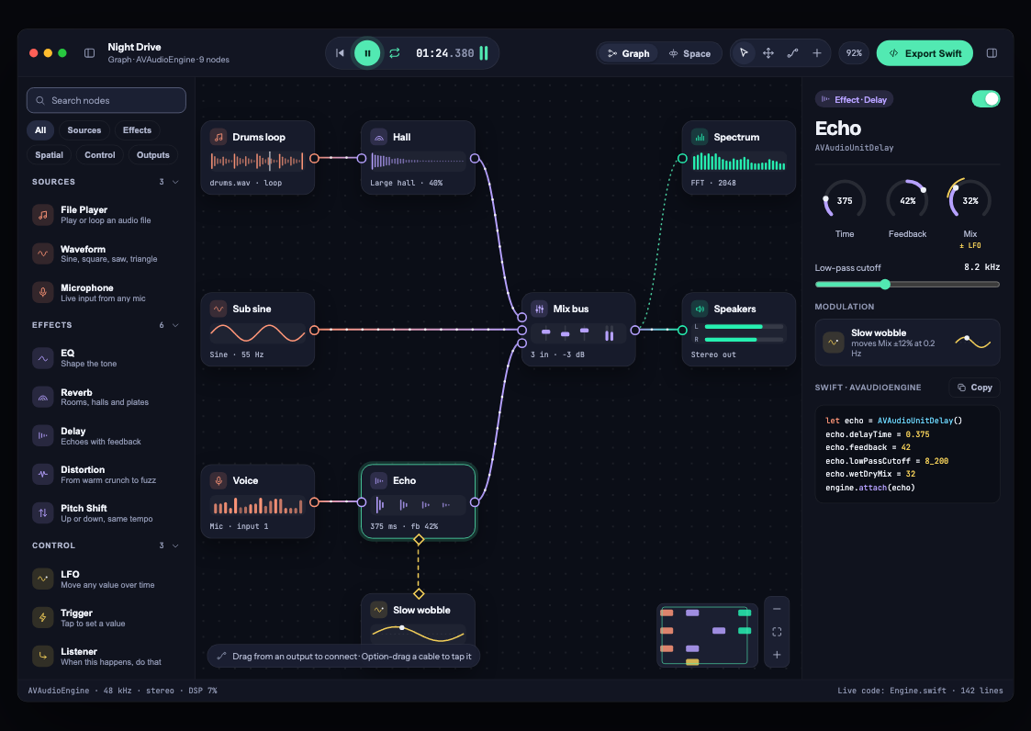The height and width of the screenshot is (731, 1031).
Task: Open the Slow wobble modulation card
Action: (x=907, y=343)
